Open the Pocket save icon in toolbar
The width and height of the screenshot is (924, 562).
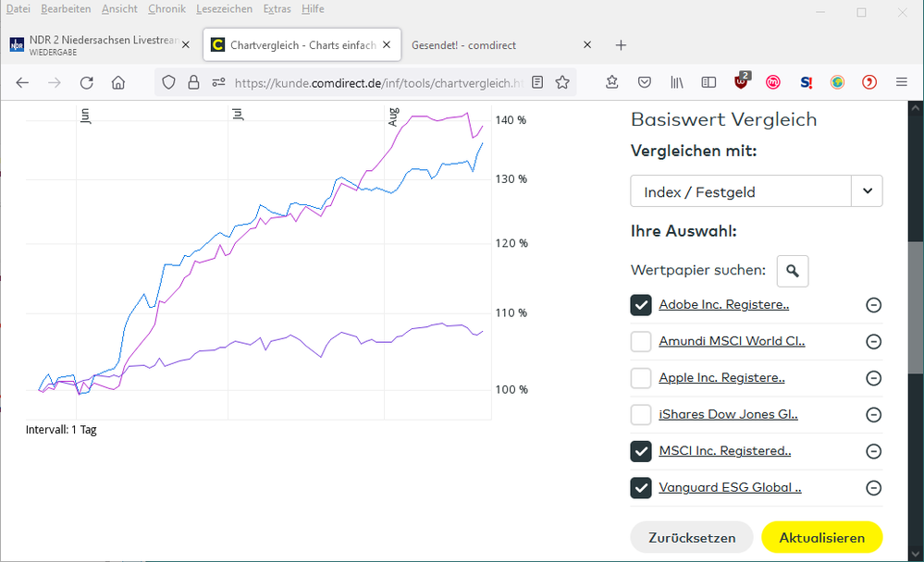(x=645, y=82)
